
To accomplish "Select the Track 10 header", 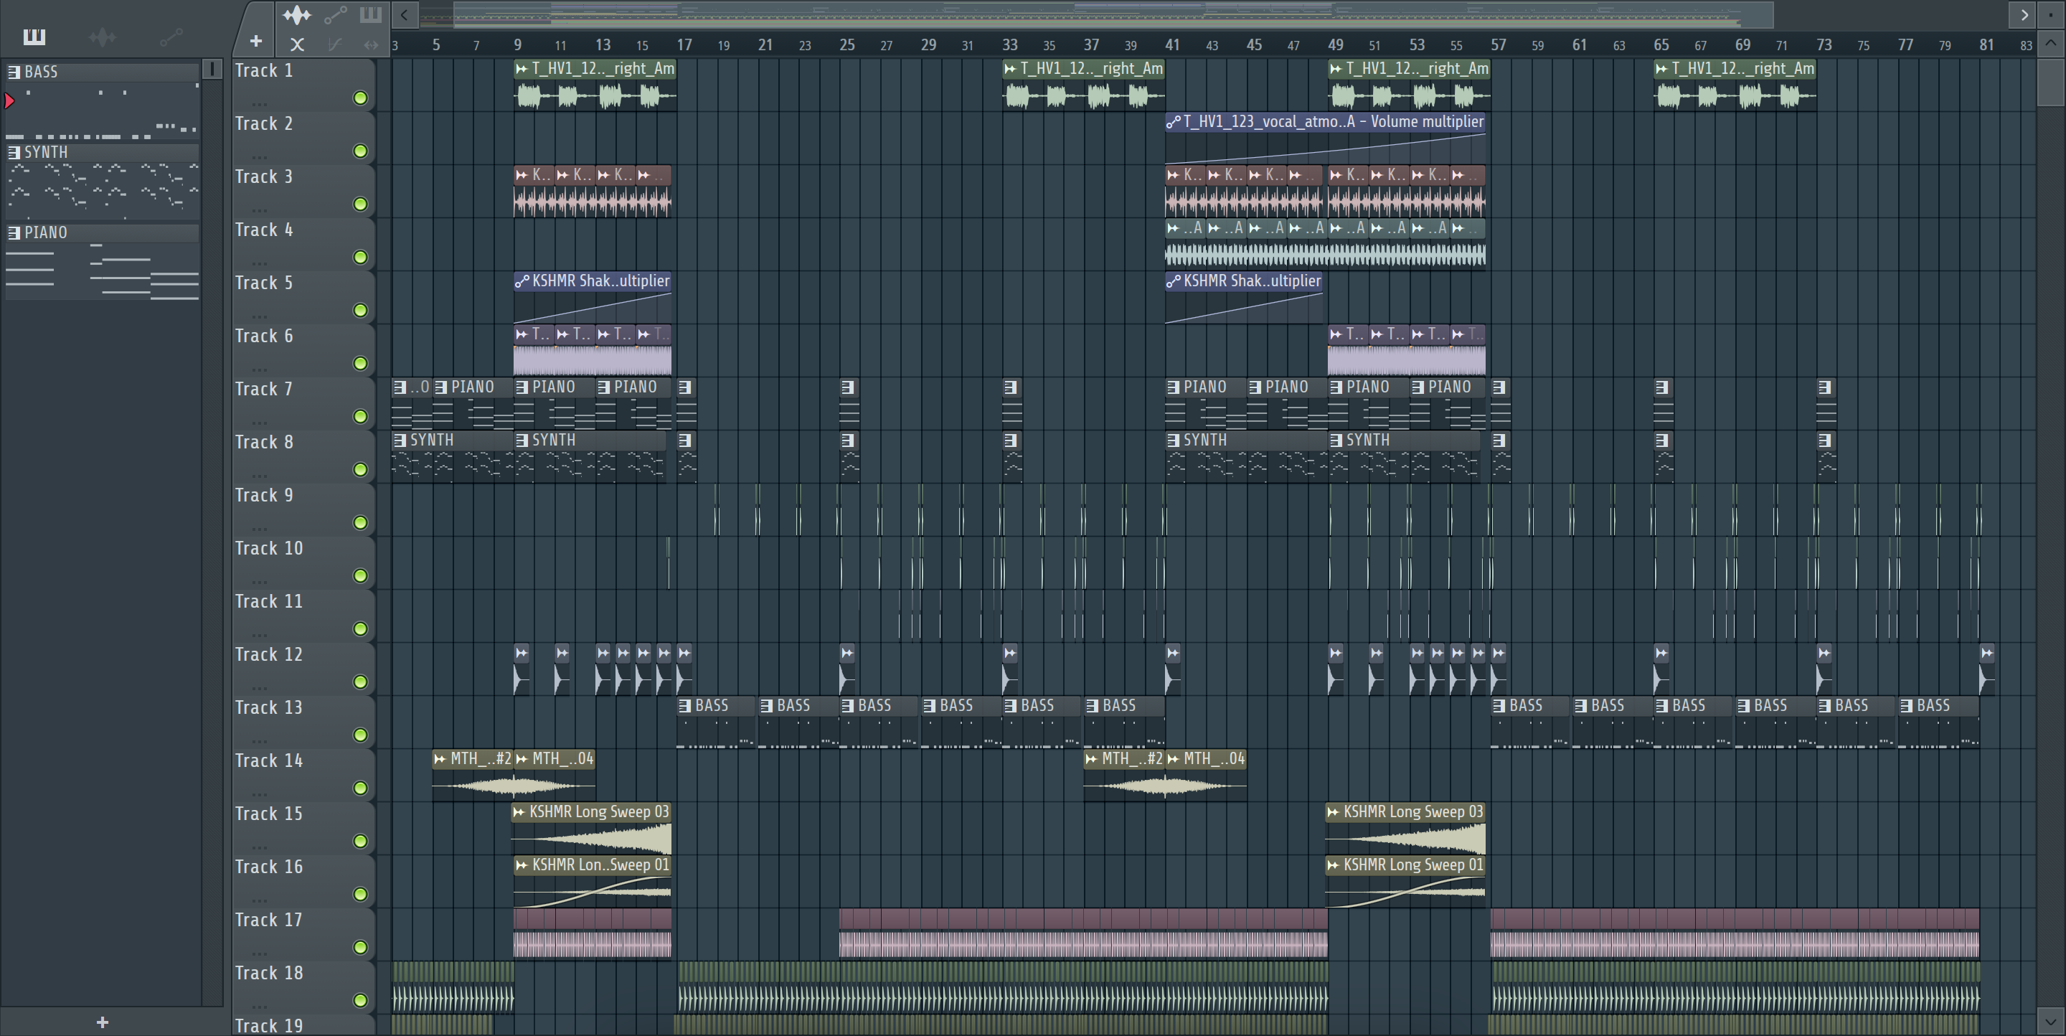I will coord(303,562).
